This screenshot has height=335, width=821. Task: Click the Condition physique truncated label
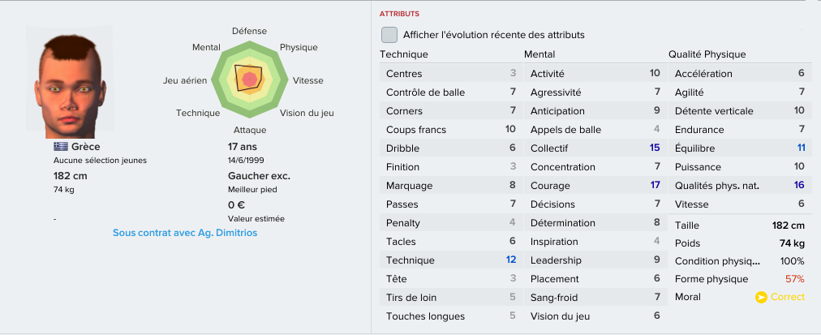[x=717, y=261]
